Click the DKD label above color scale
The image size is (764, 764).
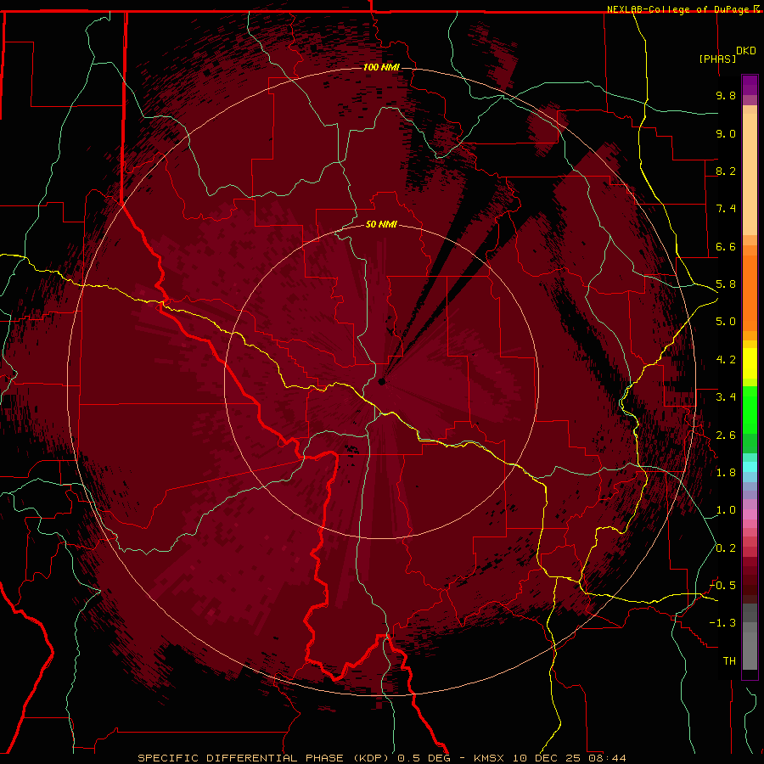coord(746,51)
